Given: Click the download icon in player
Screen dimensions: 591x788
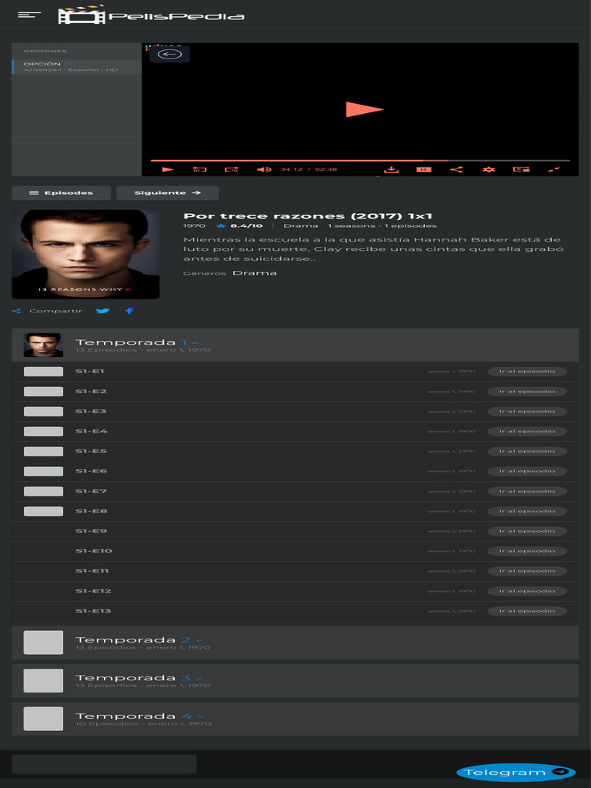Looking at the screenshot, I should [392, 169].
